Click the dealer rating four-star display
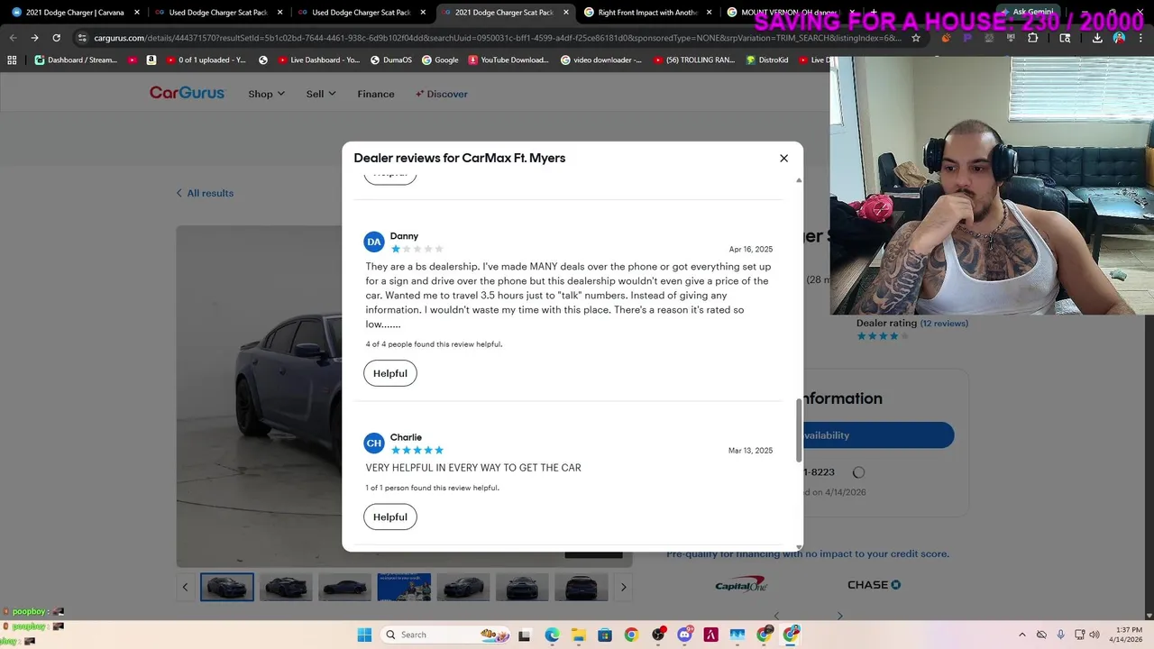The width and height of the screenshot is (1154, 649). (x=883, y=336)
